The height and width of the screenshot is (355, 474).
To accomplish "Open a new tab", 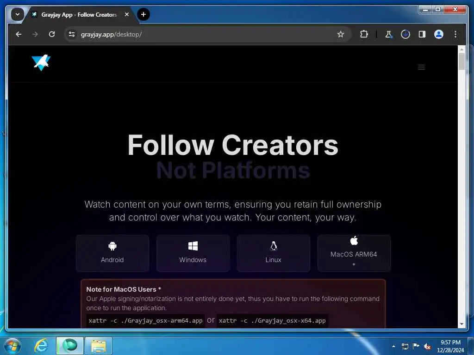I will pyautogui.click(x=143, y=14).
